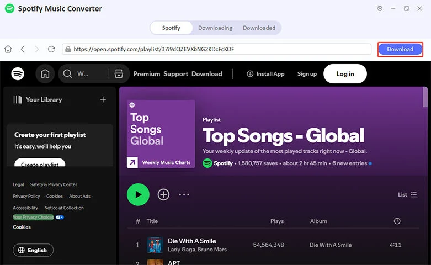Screen dimensions: 431x265
Task: Click the globe icon on English button
Action: pos(21,250)
